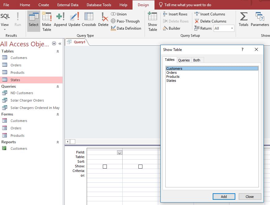Screen dimensions: 270x205
Task: Toggle the second column Show checkbox
Action: 140,166
